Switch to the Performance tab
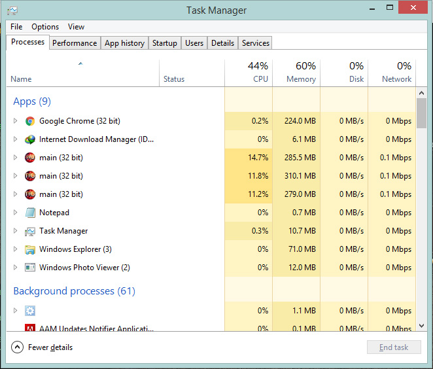Viewport: 433px width, 369px height. coord(75,43)
